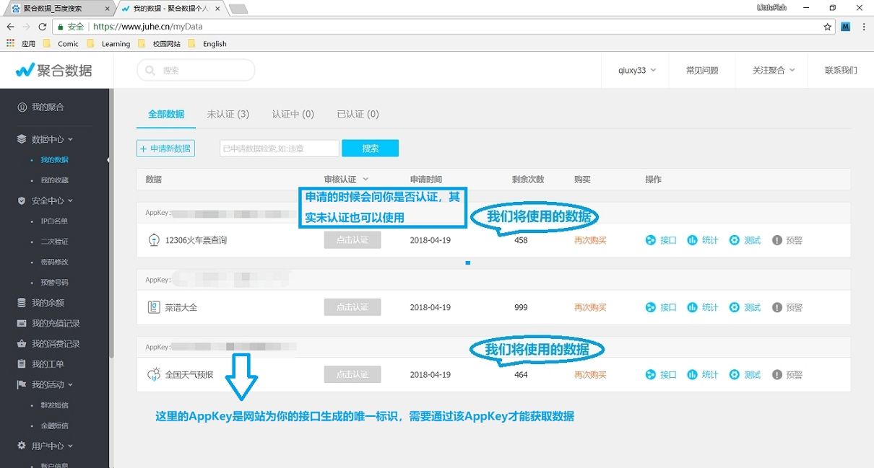Click the browser address bar URL
This screenshot has height=468, width=874.
point(147,27)
